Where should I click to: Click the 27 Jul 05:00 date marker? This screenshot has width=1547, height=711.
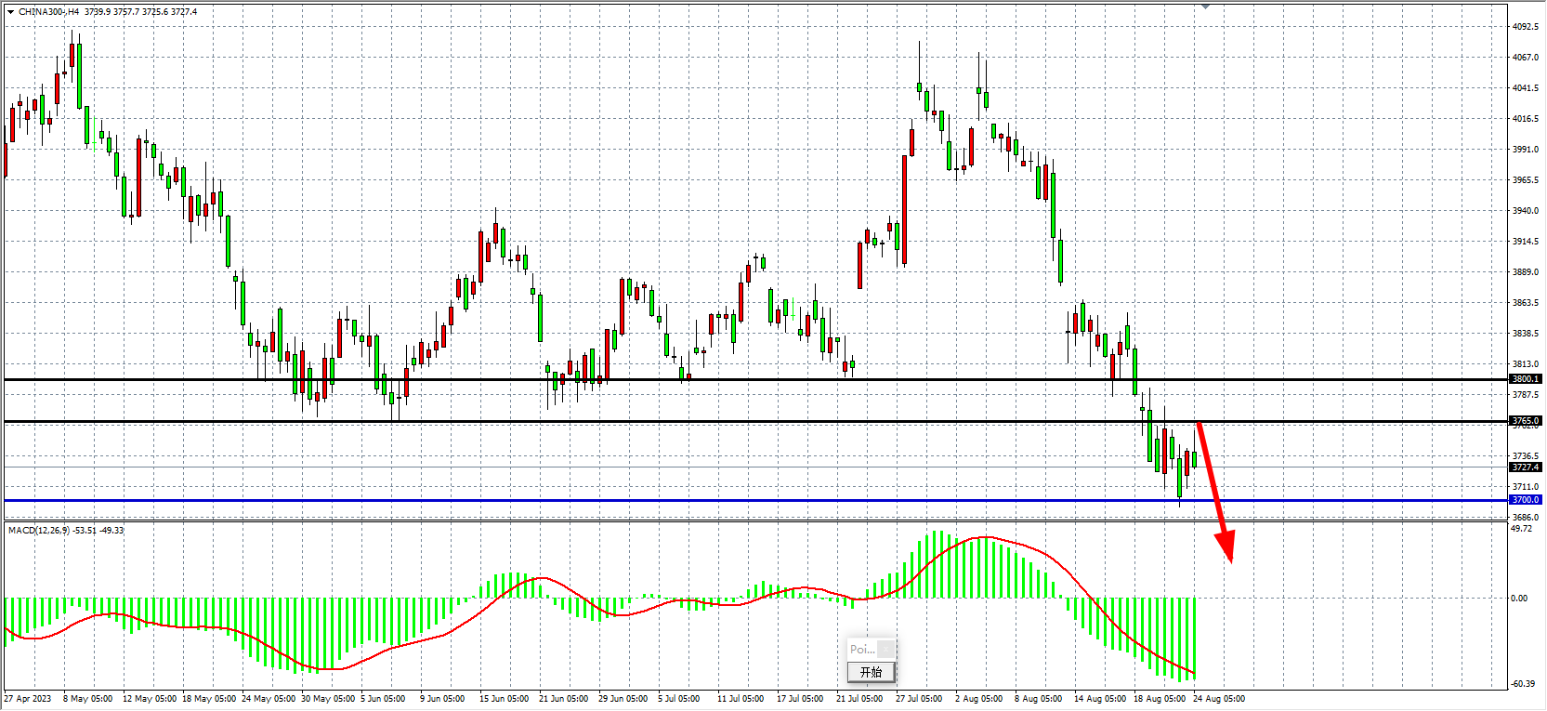point(918,699)
